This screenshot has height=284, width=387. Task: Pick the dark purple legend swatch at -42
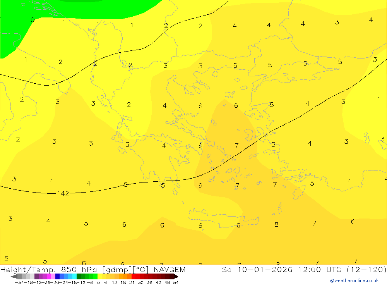36,277
